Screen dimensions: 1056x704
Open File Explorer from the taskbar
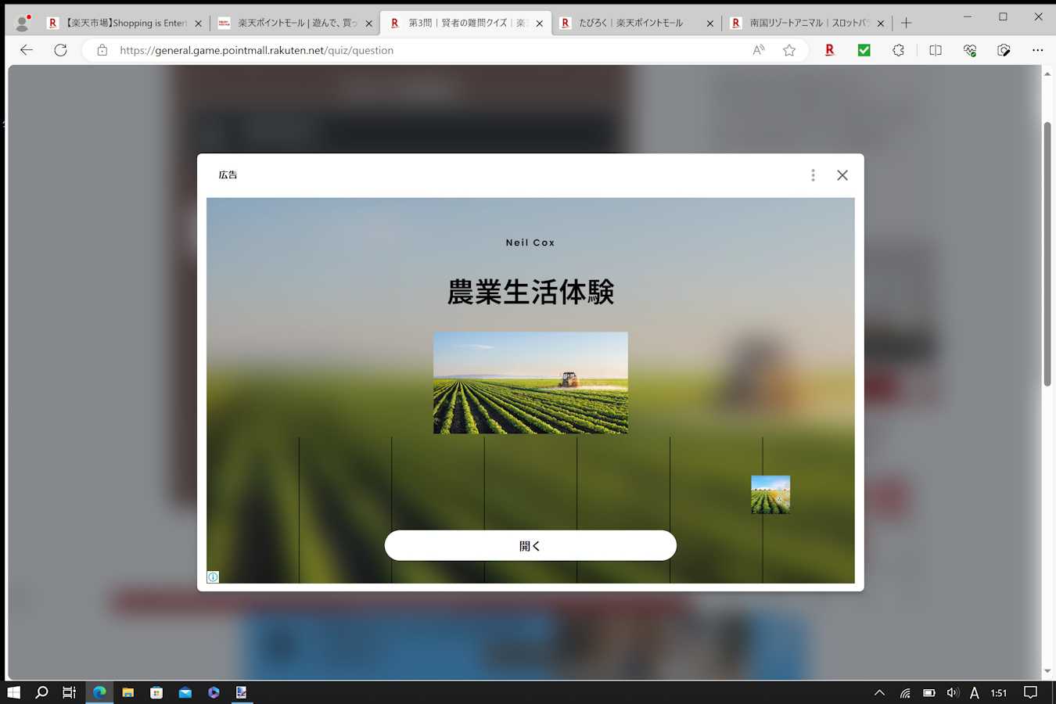128,692
